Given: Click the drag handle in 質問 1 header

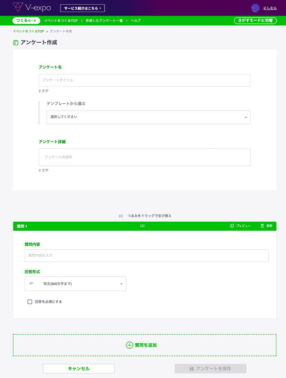Looking at the screenshot, I should point(142,226).
